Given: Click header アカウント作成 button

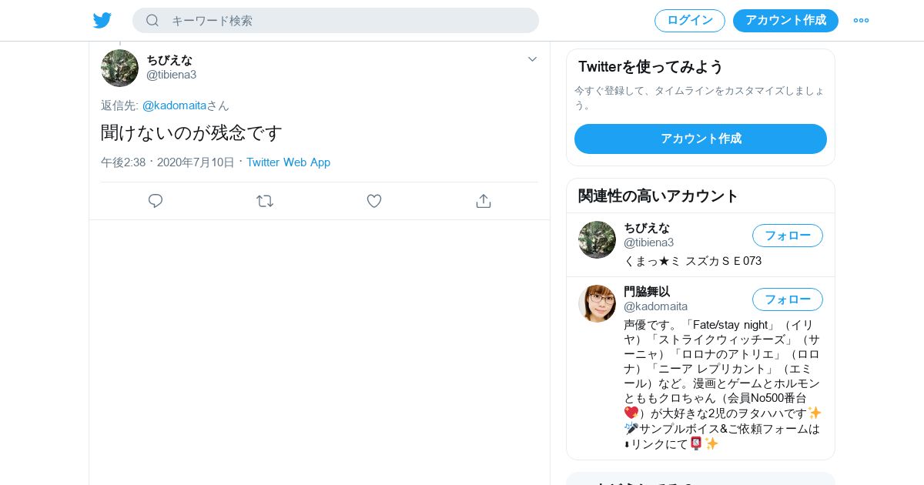Looking at the screenshot, I should (785, 20).
